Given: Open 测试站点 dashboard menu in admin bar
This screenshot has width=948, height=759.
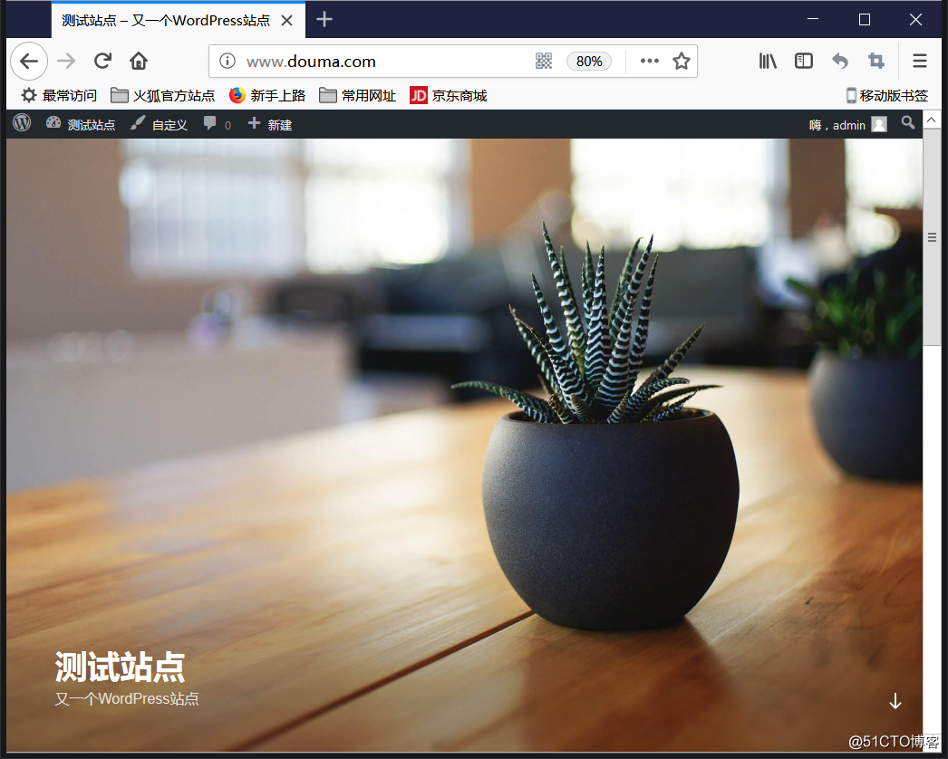Looking at the screenshot, I should tap(81, 124).
